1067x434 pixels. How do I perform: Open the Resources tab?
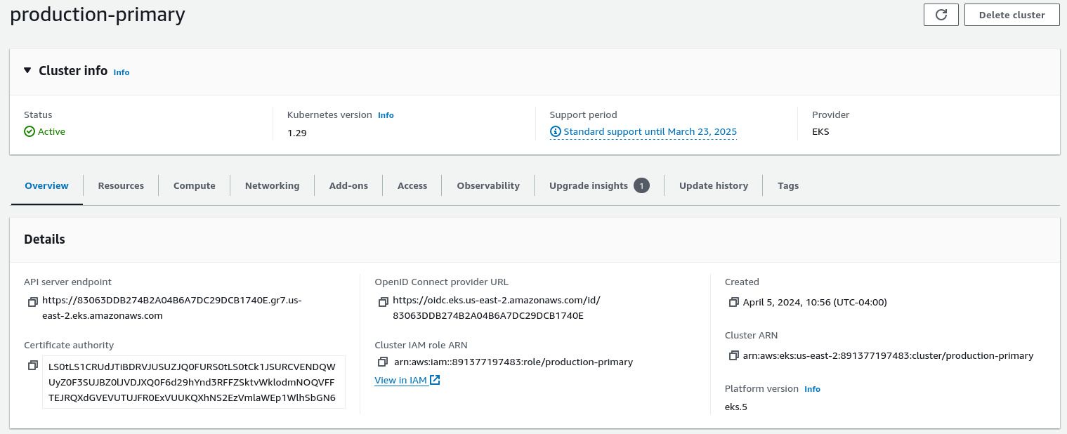(121, 185)
